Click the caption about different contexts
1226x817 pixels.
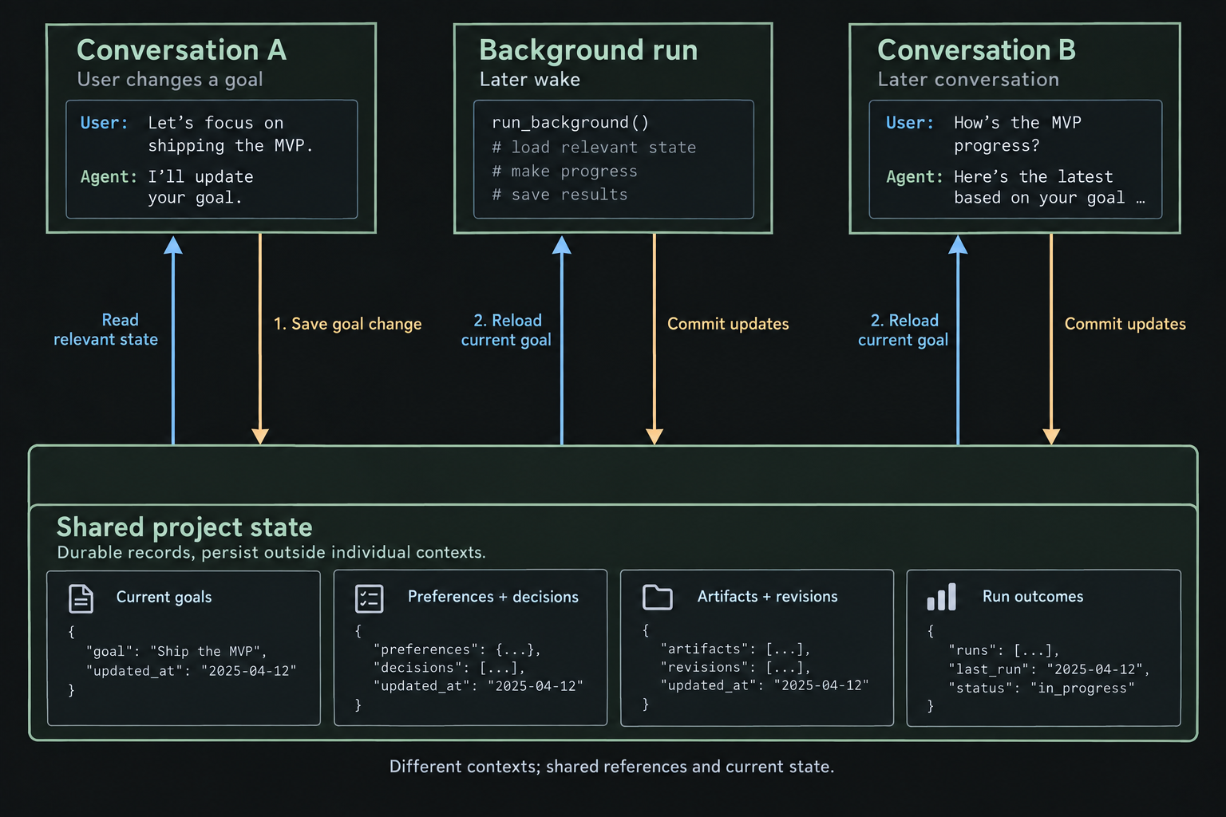click(x=612, y=767)
